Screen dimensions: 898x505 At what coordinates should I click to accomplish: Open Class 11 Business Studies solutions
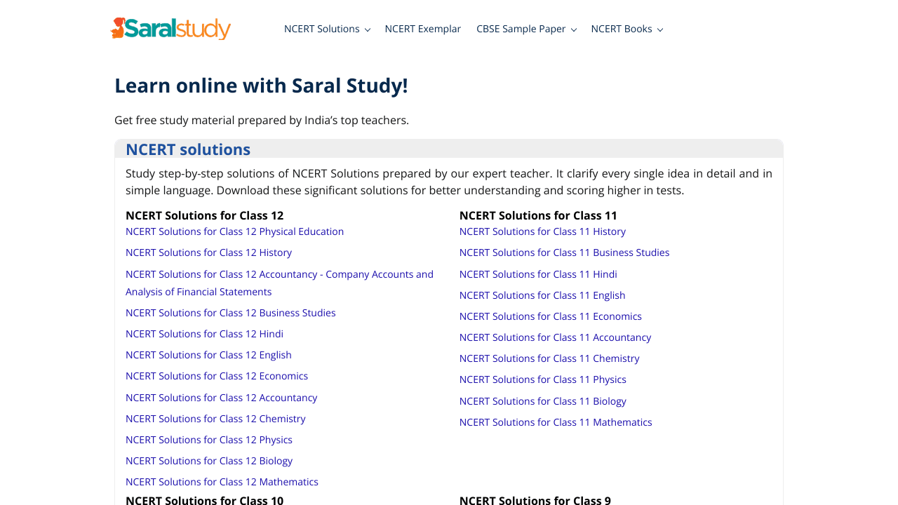564,252
